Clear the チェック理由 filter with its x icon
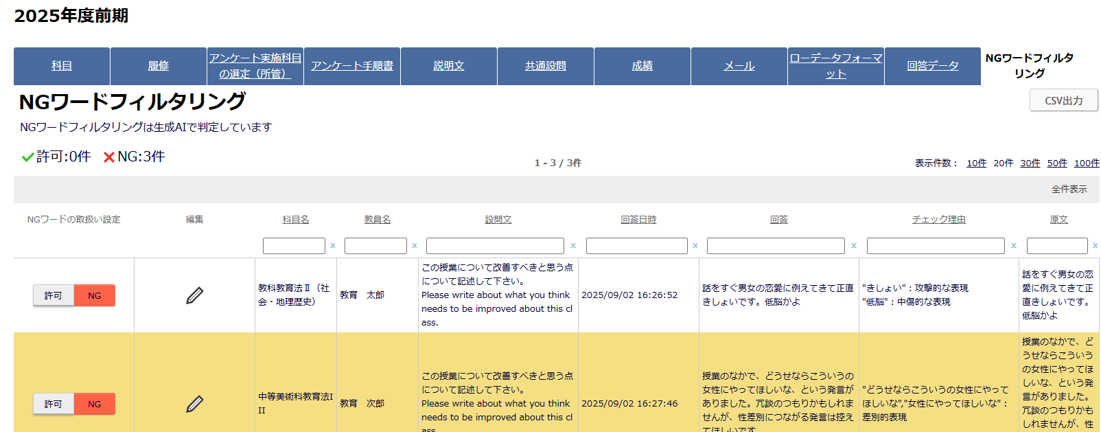The image size is (1101, 432). [1014, 245]
